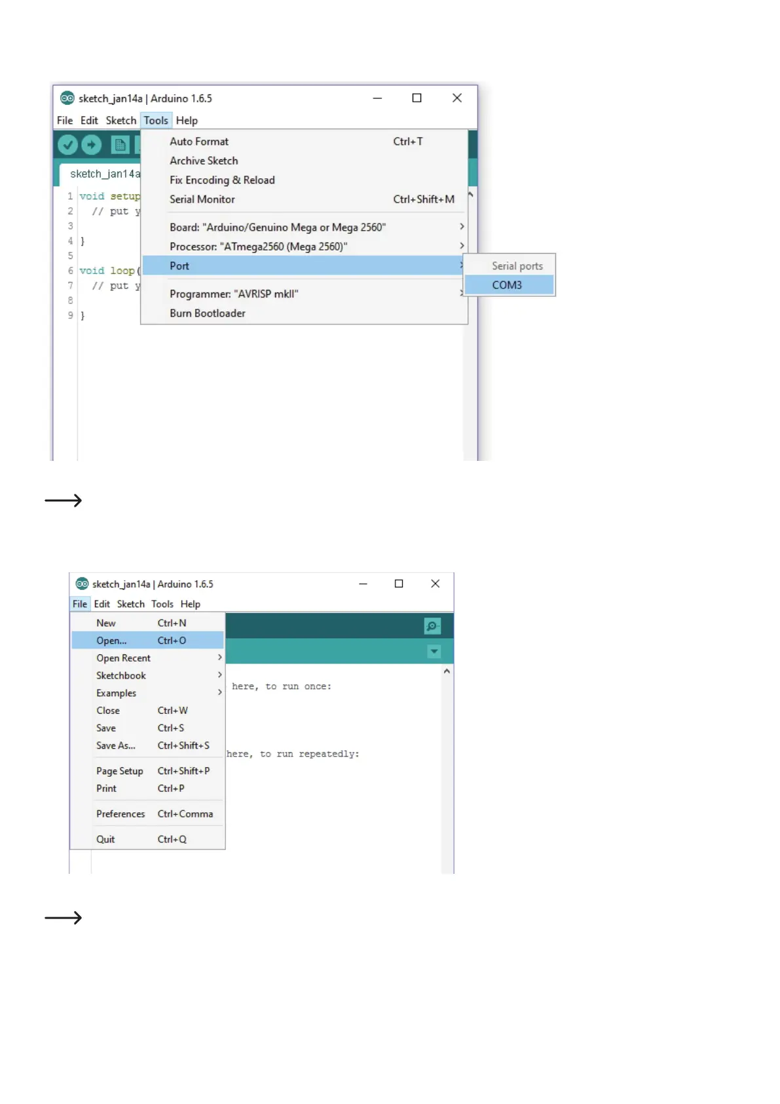Expand the Processor submenu

305,246
